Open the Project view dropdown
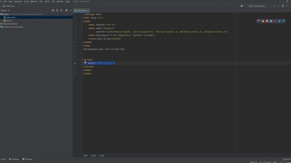The image size is (291, 163). (5, 10)
